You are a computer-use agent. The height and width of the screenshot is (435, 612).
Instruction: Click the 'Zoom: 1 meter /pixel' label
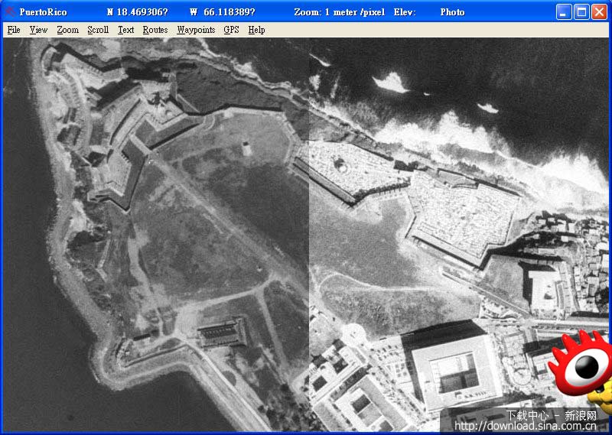tap(339, 12)
